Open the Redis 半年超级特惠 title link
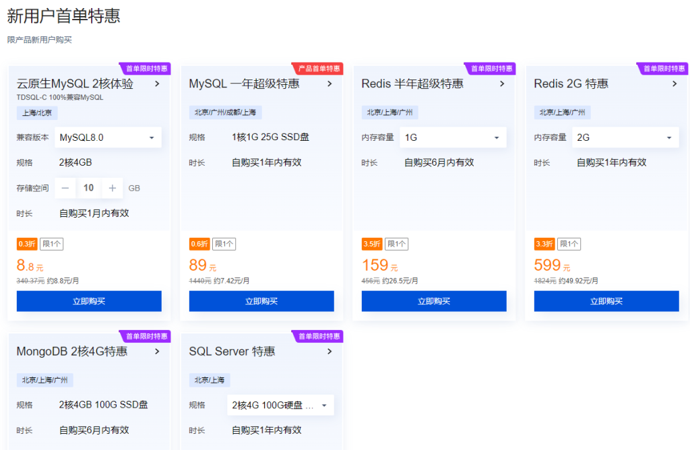Image resolution: width=690 pixels, height=450 pixels. [412, 84]
